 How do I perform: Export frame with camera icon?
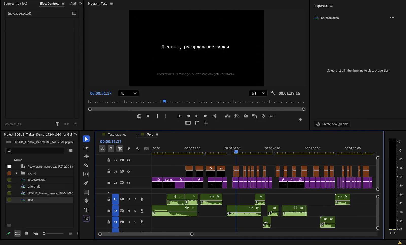coord(246,116)
